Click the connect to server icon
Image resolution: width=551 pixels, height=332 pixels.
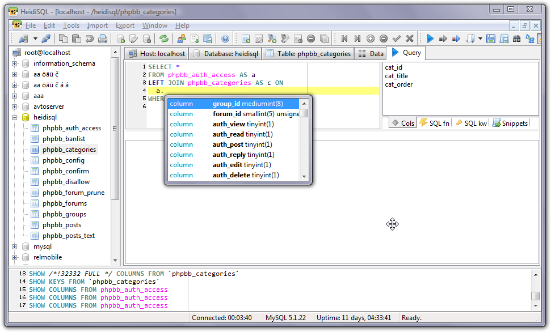[x=23, y=39]
